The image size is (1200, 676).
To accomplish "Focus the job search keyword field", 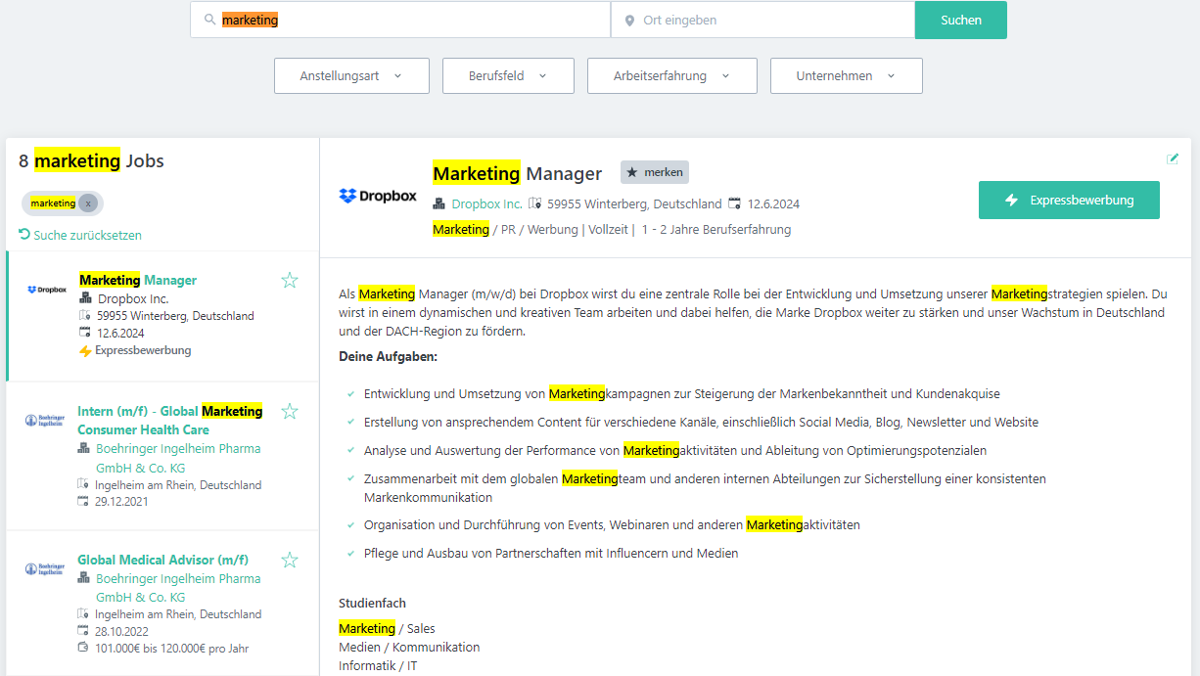I will click(400, 20).
